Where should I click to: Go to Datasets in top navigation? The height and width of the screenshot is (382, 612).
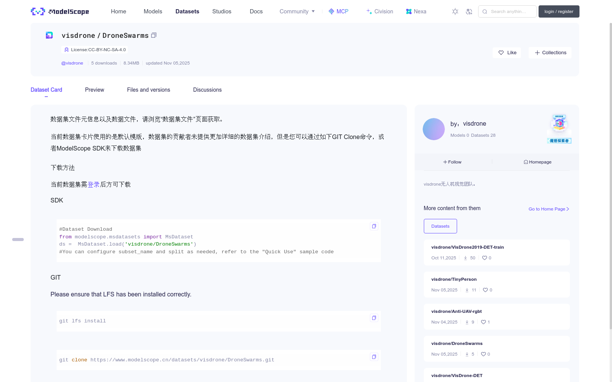pos(187,11)
